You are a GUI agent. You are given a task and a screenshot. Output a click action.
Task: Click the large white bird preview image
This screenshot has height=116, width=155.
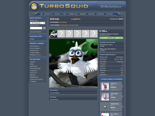pos(73,63)
